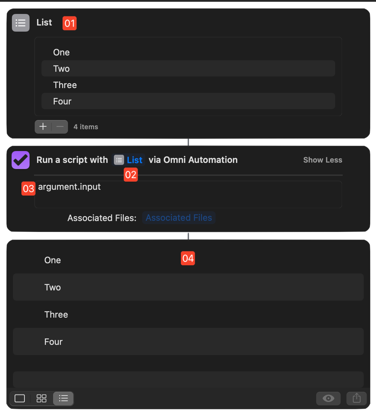The image size is (376, 419).
Task: Select item Three in the List action
Action: [188, 85]
